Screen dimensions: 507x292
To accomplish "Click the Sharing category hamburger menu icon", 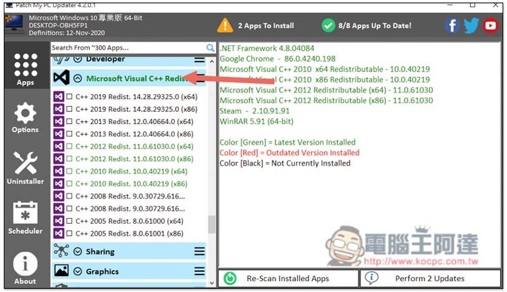I will click(x=200, y=252).
